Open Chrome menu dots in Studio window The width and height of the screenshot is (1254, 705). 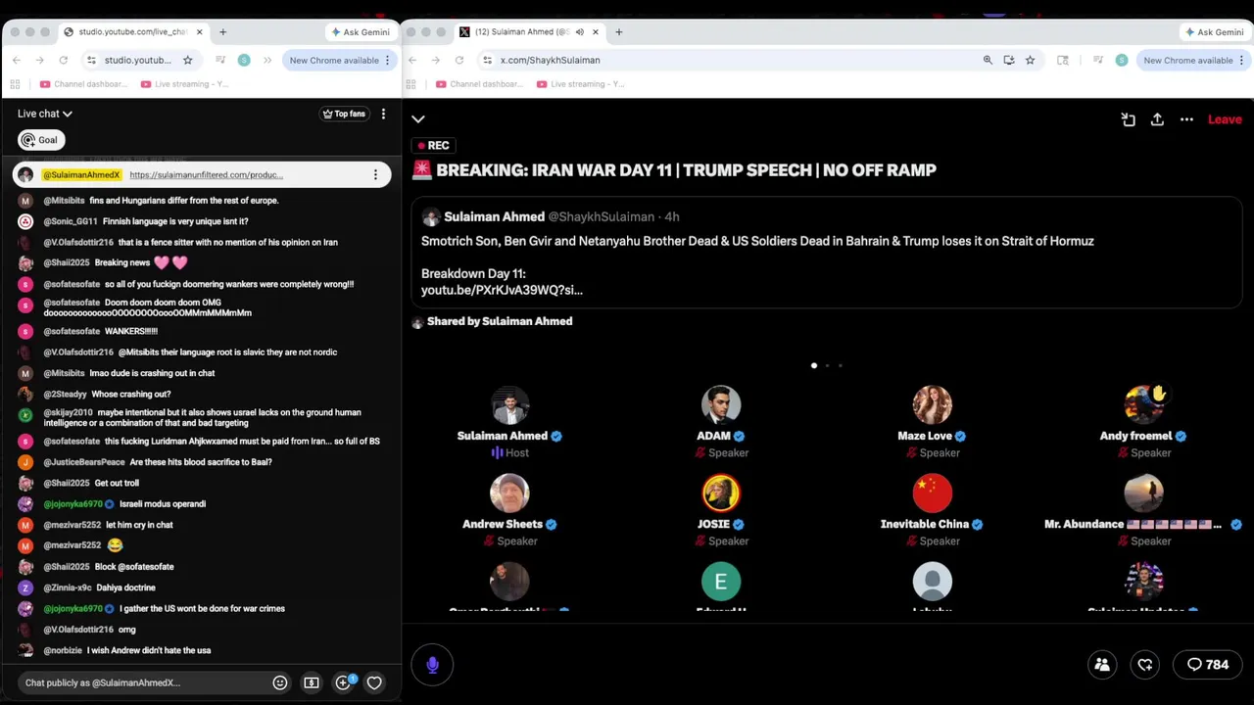[x=387, y=60]
